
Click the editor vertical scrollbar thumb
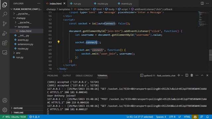click(211, 55)
